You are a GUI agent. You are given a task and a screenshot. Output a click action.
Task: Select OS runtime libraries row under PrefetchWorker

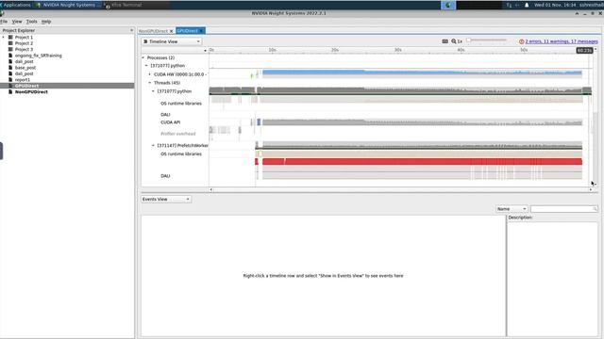click(181, 153)
